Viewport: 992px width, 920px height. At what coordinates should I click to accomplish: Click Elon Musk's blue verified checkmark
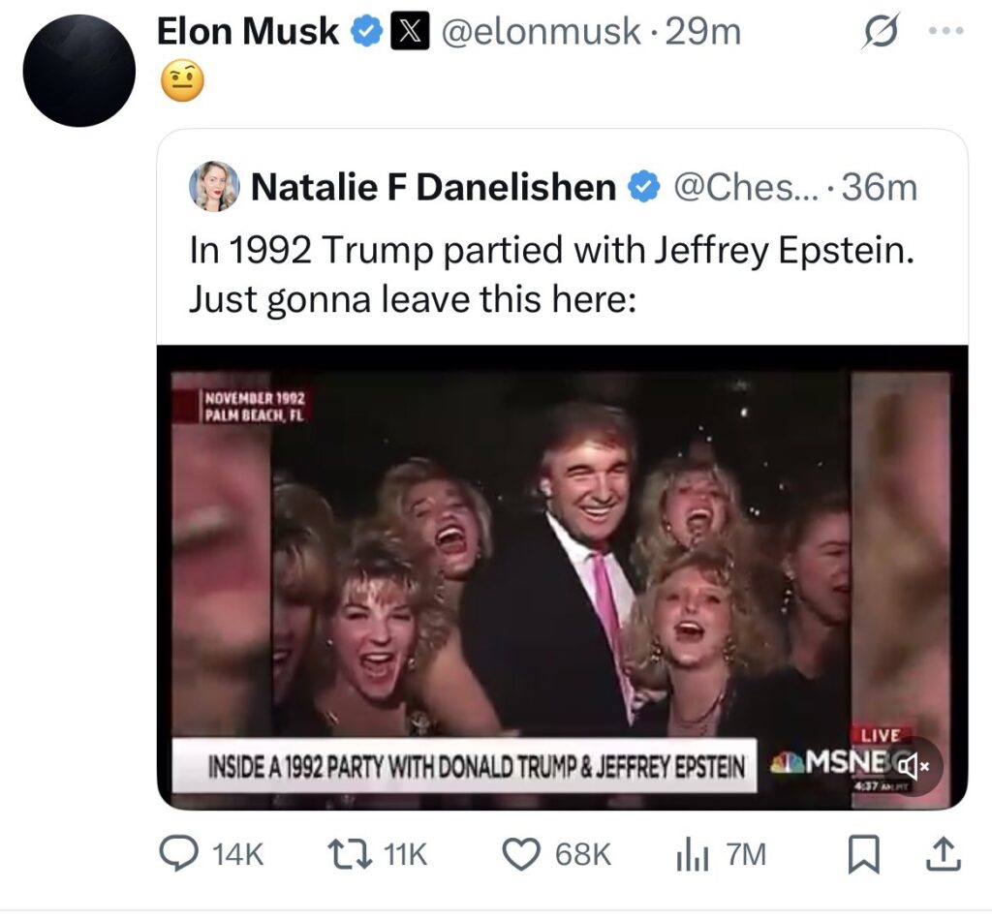click(366, 34)
